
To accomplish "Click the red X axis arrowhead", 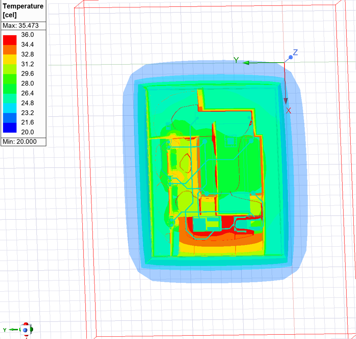I will [x=286, y=101].
